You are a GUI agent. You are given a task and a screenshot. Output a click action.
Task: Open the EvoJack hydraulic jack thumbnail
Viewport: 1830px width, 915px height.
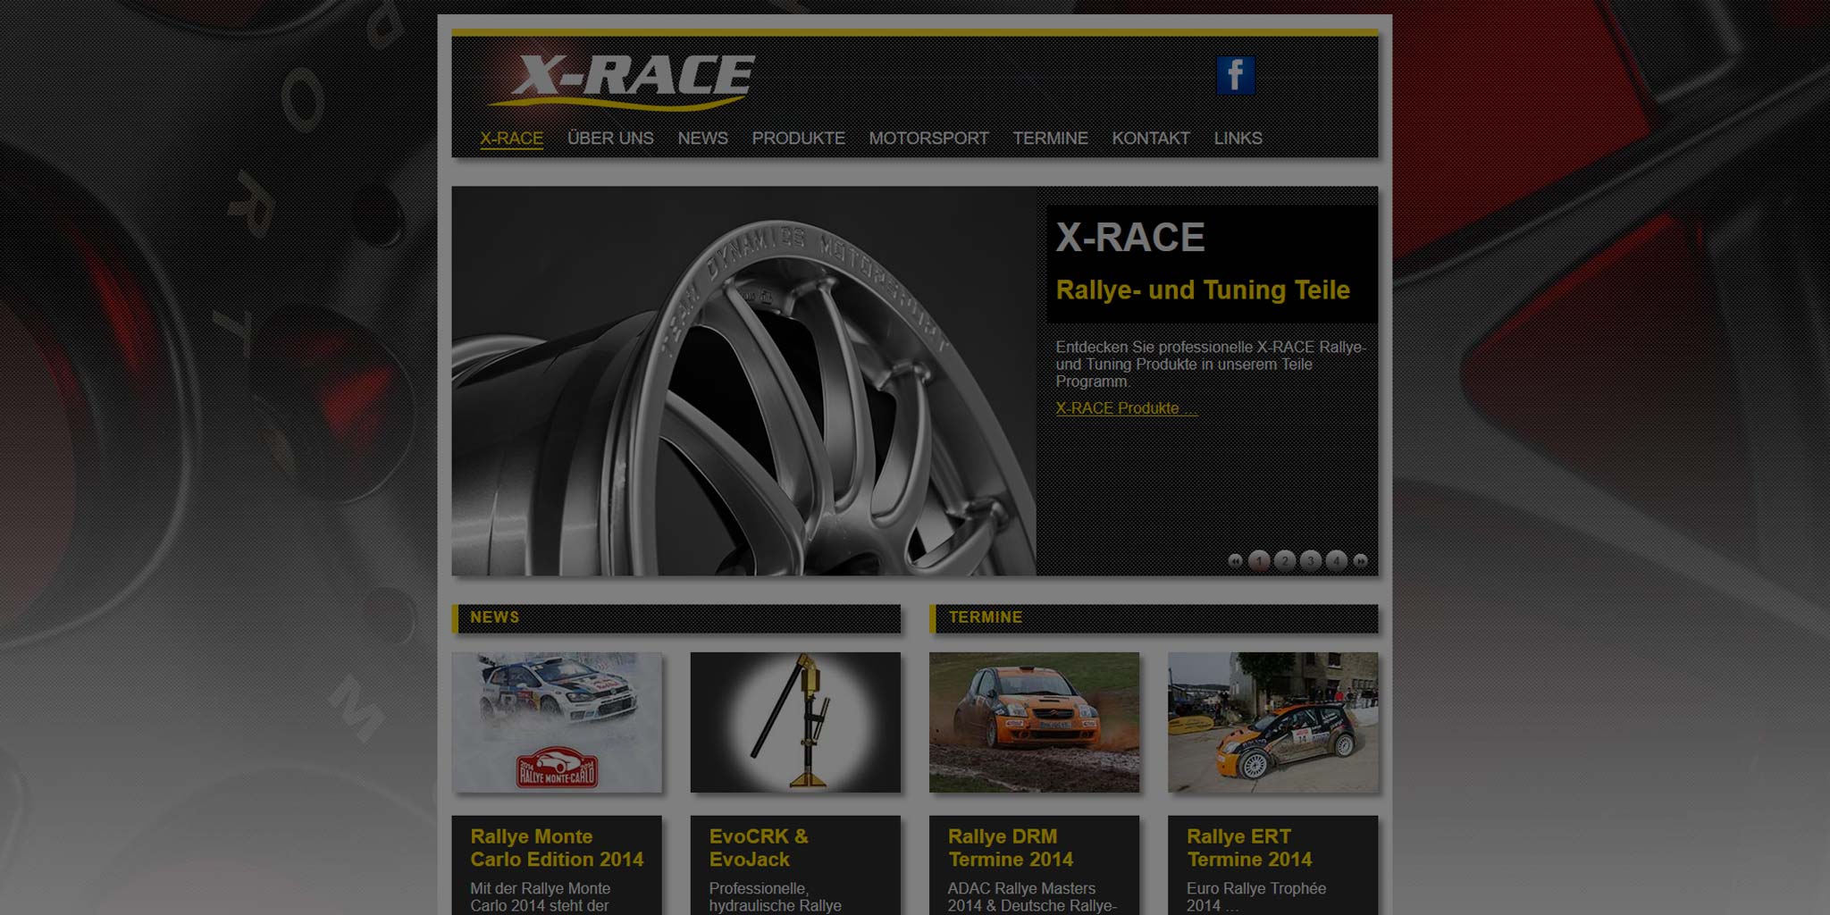pos(795,722)
